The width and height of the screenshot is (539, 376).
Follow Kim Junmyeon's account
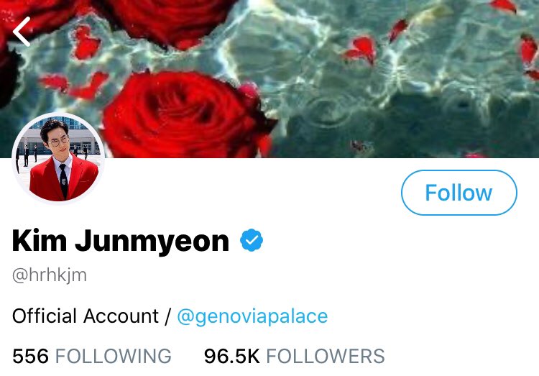(459, 193)
